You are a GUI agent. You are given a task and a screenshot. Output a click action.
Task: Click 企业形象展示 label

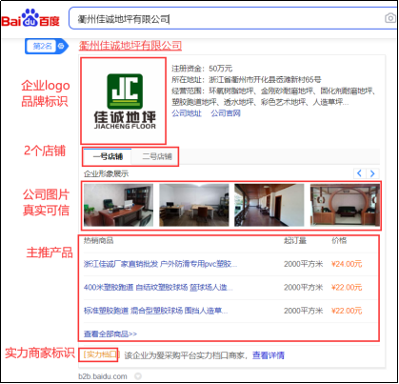106,173
